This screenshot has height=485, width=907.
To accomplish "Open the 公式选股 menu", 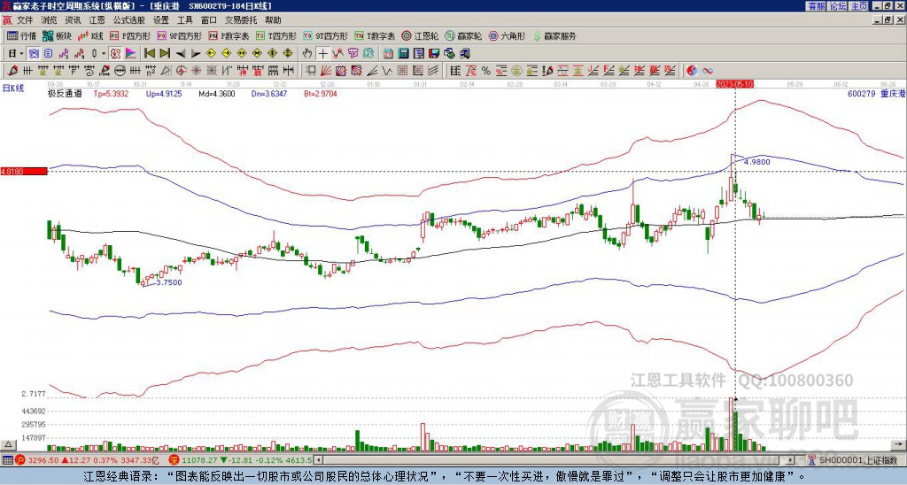I will [129, 20].
